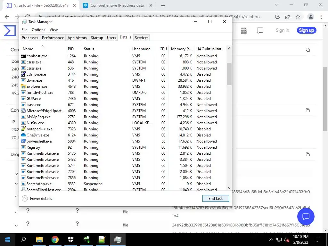This screenshot has height=246, width=328.
Task: Switch to the Users tab
Action: [x=111, y=38]
